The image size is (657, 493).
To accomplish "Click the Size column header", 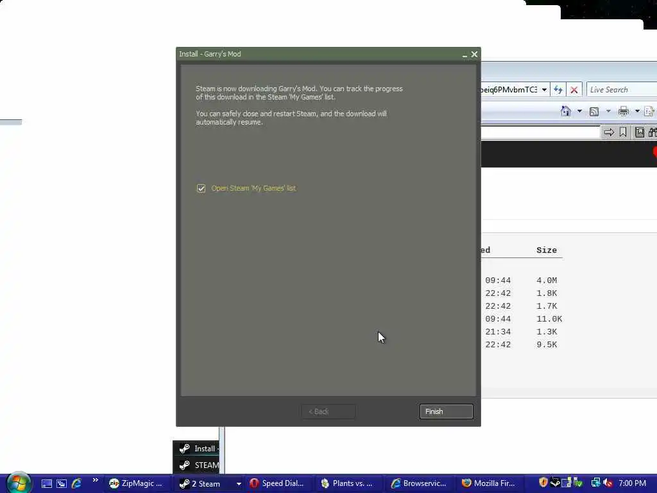I will (x=547, y=250).
